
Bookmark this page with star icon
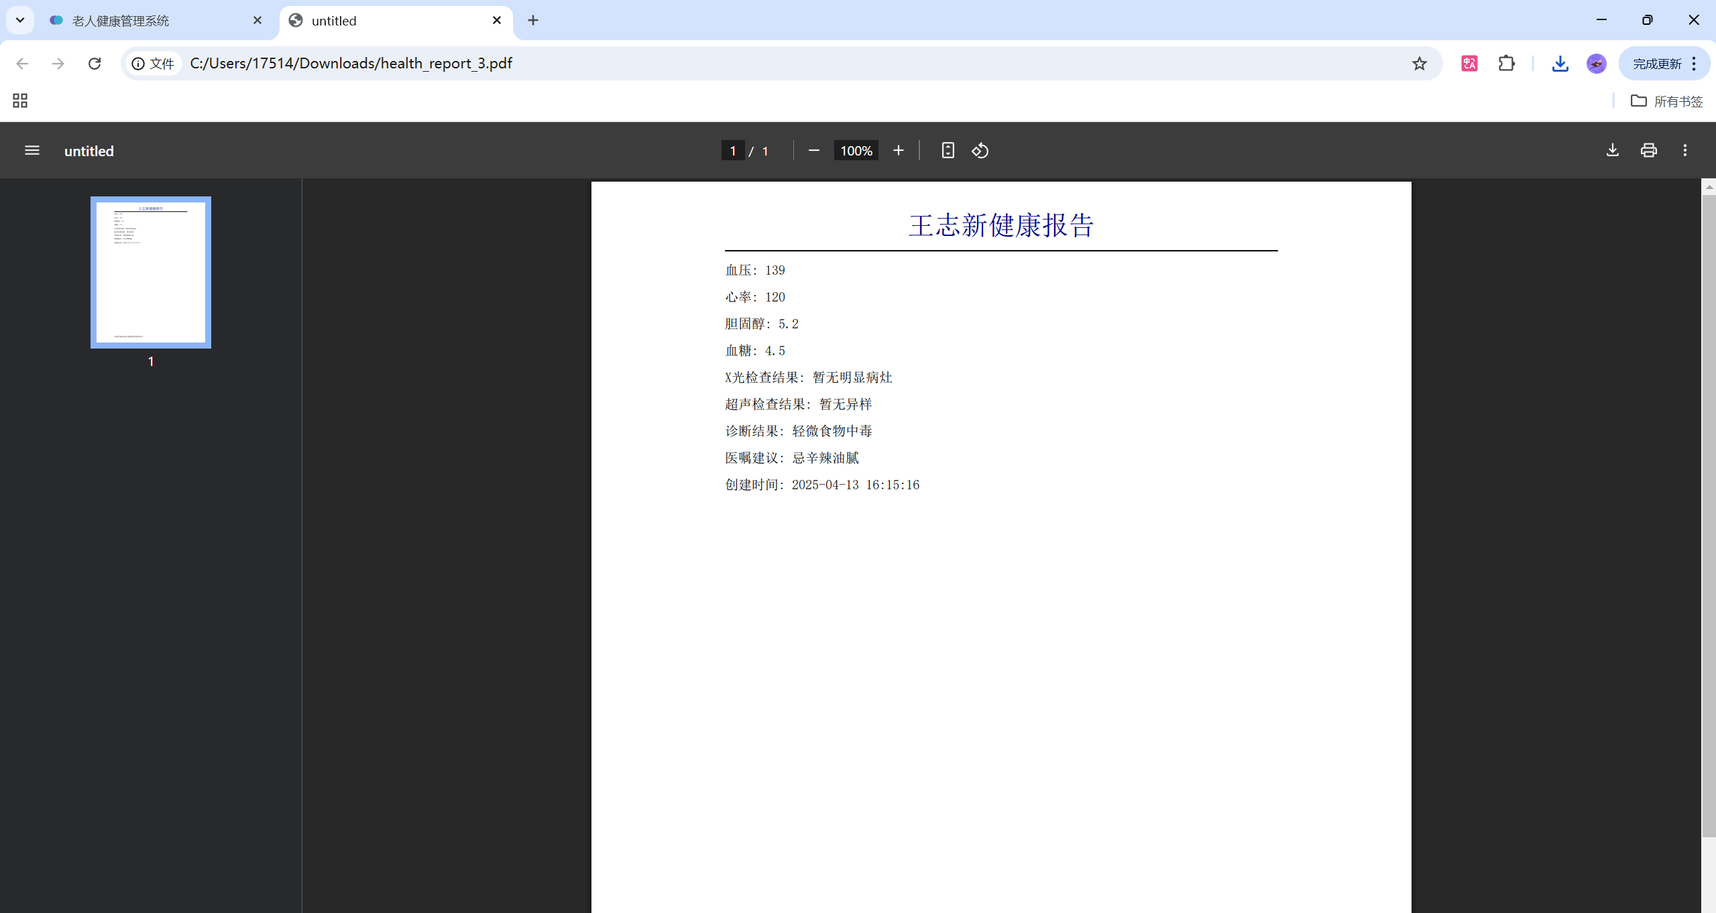pyautogui.click(x=1419, y=64)
